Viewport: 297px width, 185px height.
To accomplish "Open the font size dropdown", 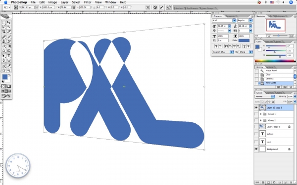I will (x=229, y=26).
